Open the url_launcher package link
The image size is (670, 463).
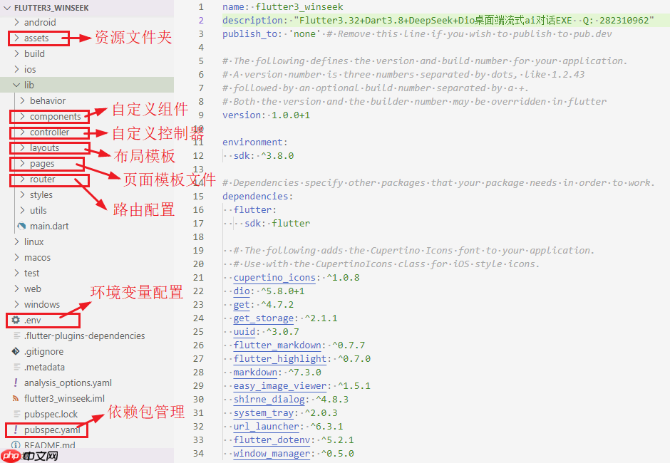click(266, 427)
